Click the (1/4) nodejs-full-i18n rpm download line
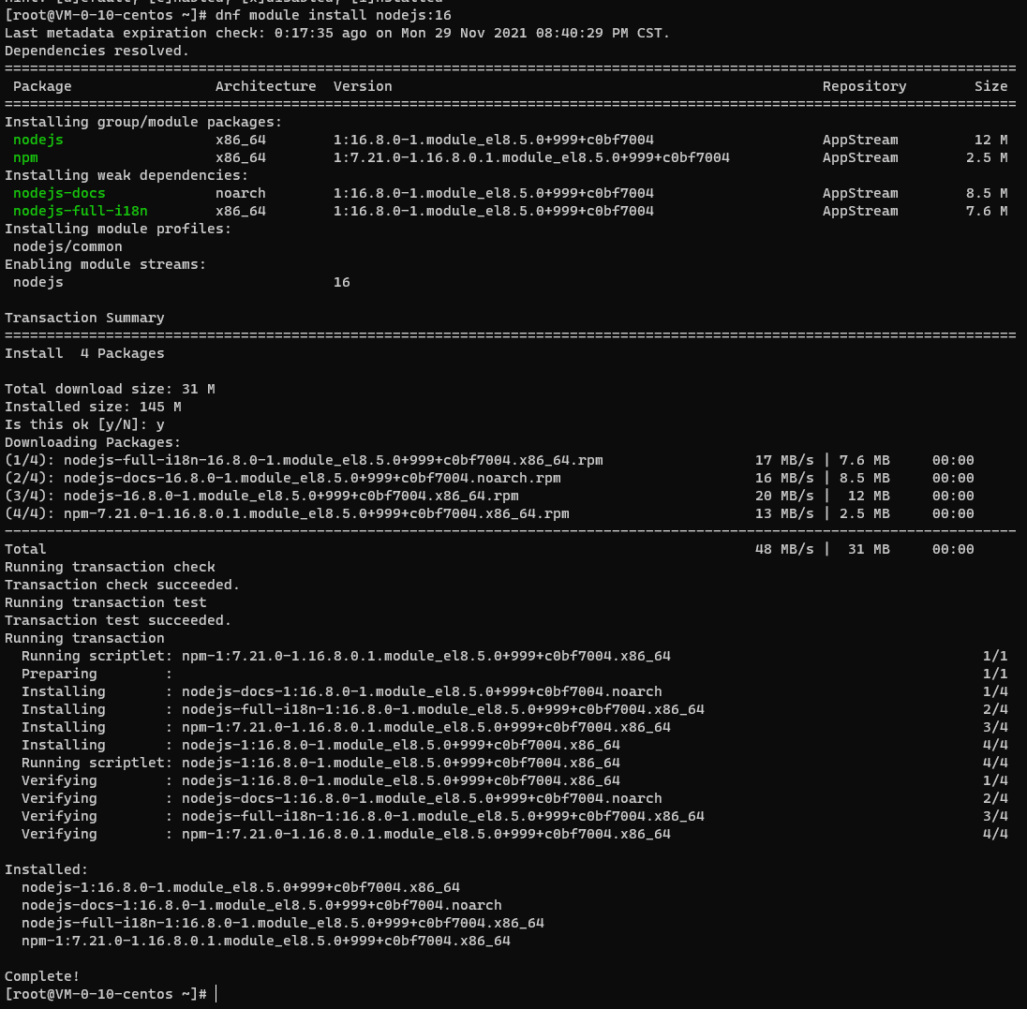 (489, 460)
